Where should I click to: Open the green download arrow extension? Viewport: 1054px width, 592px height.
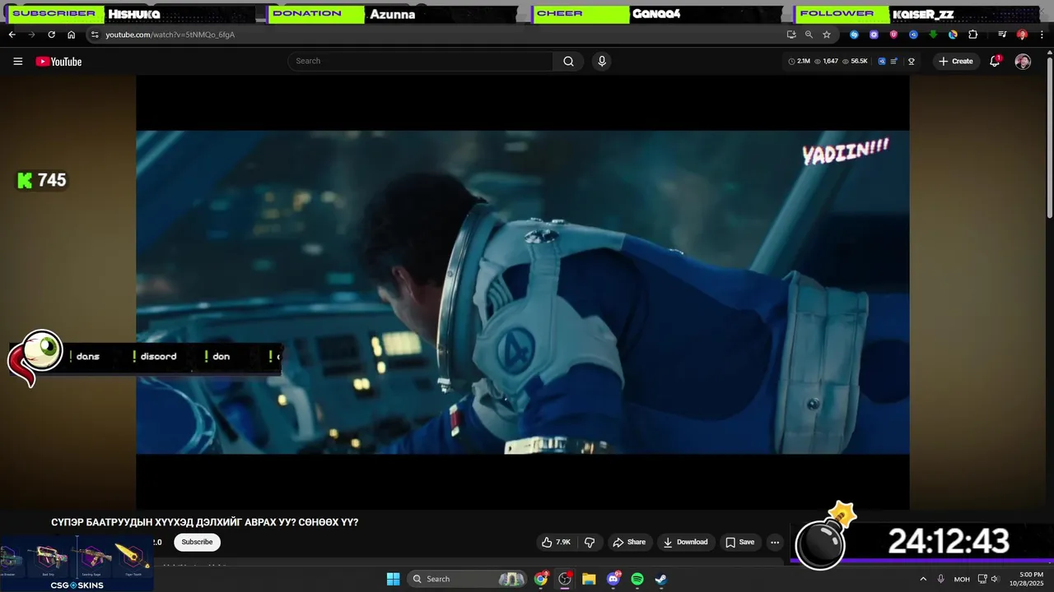click(x=933, y=35)
